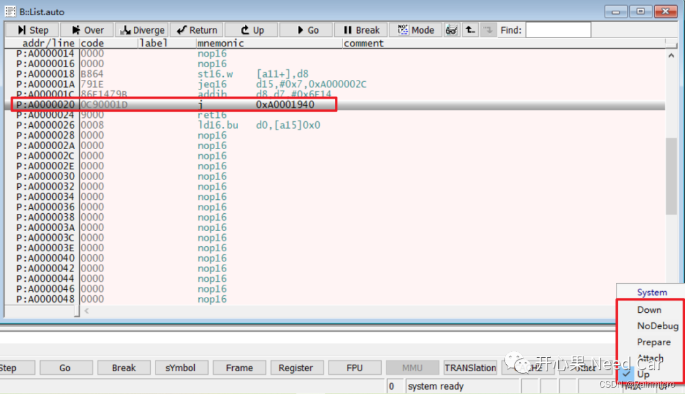Image resolution: width=685 pixels, height=394 pixels.
Task: Click the TRANSlation softkey button
Action: (x=470, y=368)
